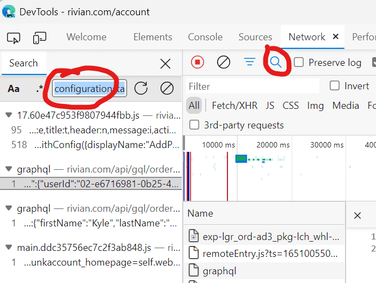The image size is (376, 283).
Task: Click the 30000 ms timeline marker
Action: click(x=327, y=145)
